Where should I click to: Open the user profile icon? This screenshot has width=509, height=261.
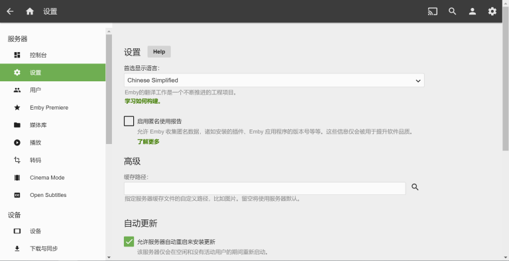pyautogui.click(x=473, y=11)
